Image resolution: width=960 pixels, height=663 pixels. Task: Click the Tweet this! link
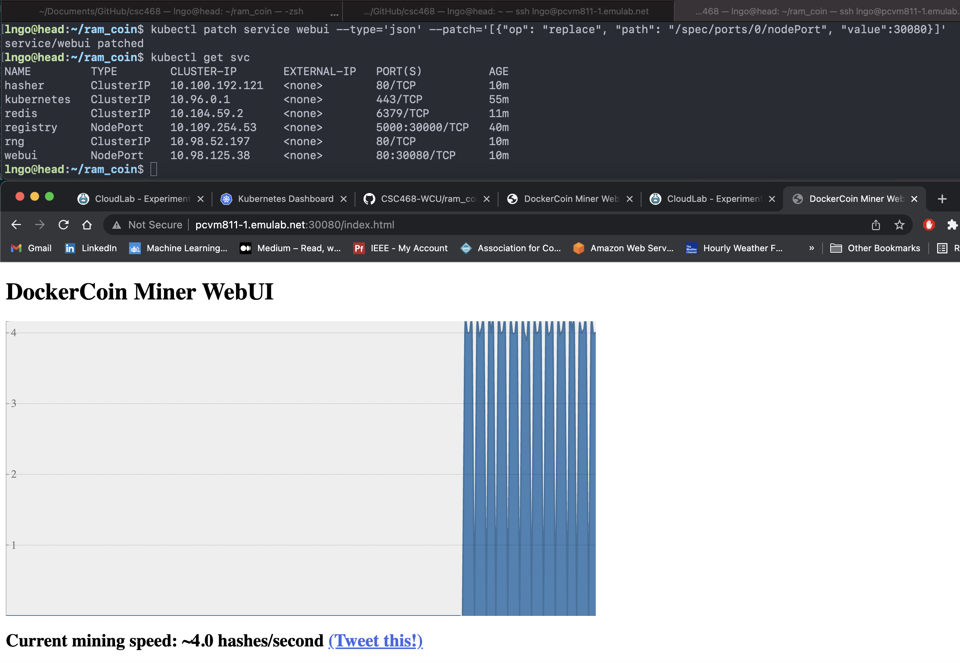point(375,641)
